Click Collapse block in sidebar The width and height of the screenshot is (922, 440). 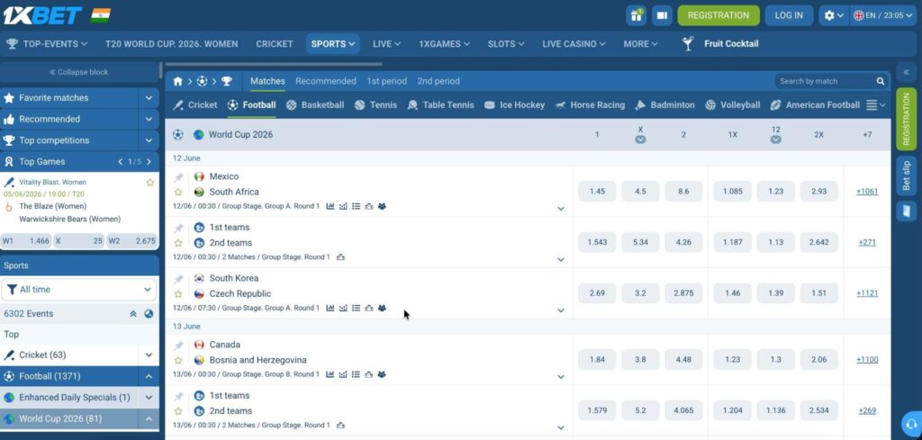[79, 72]
